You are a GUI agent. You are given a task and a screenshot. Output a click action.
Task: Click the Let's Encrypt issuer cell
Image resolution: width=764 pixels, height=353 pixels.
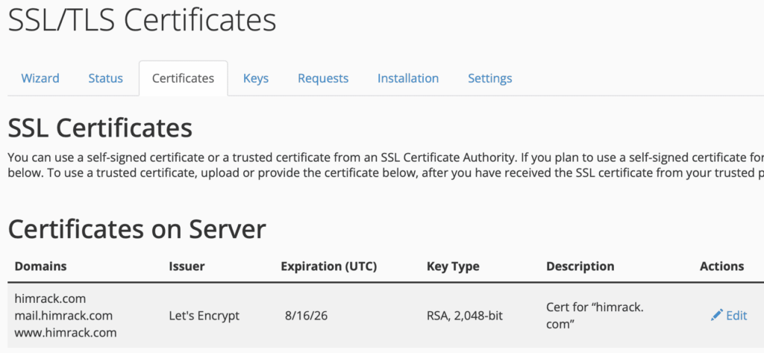(204, 316)
